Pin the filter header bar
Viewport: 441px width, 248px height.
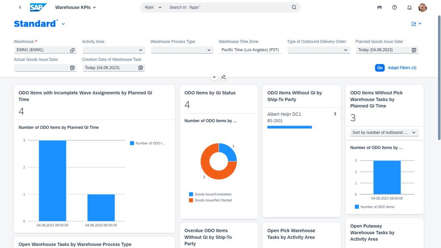(x=224, y=77)
